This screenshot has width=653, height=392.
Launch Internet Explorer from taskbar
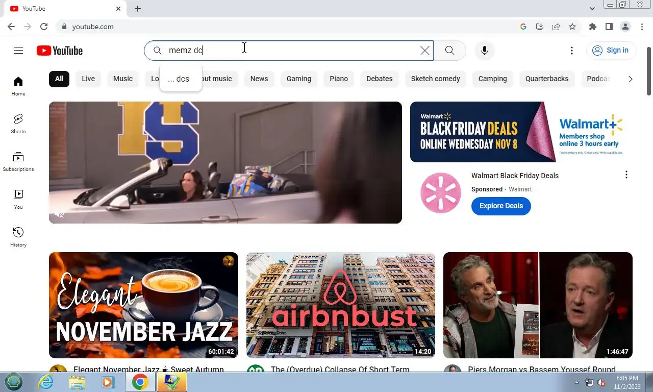click(46, 382)
